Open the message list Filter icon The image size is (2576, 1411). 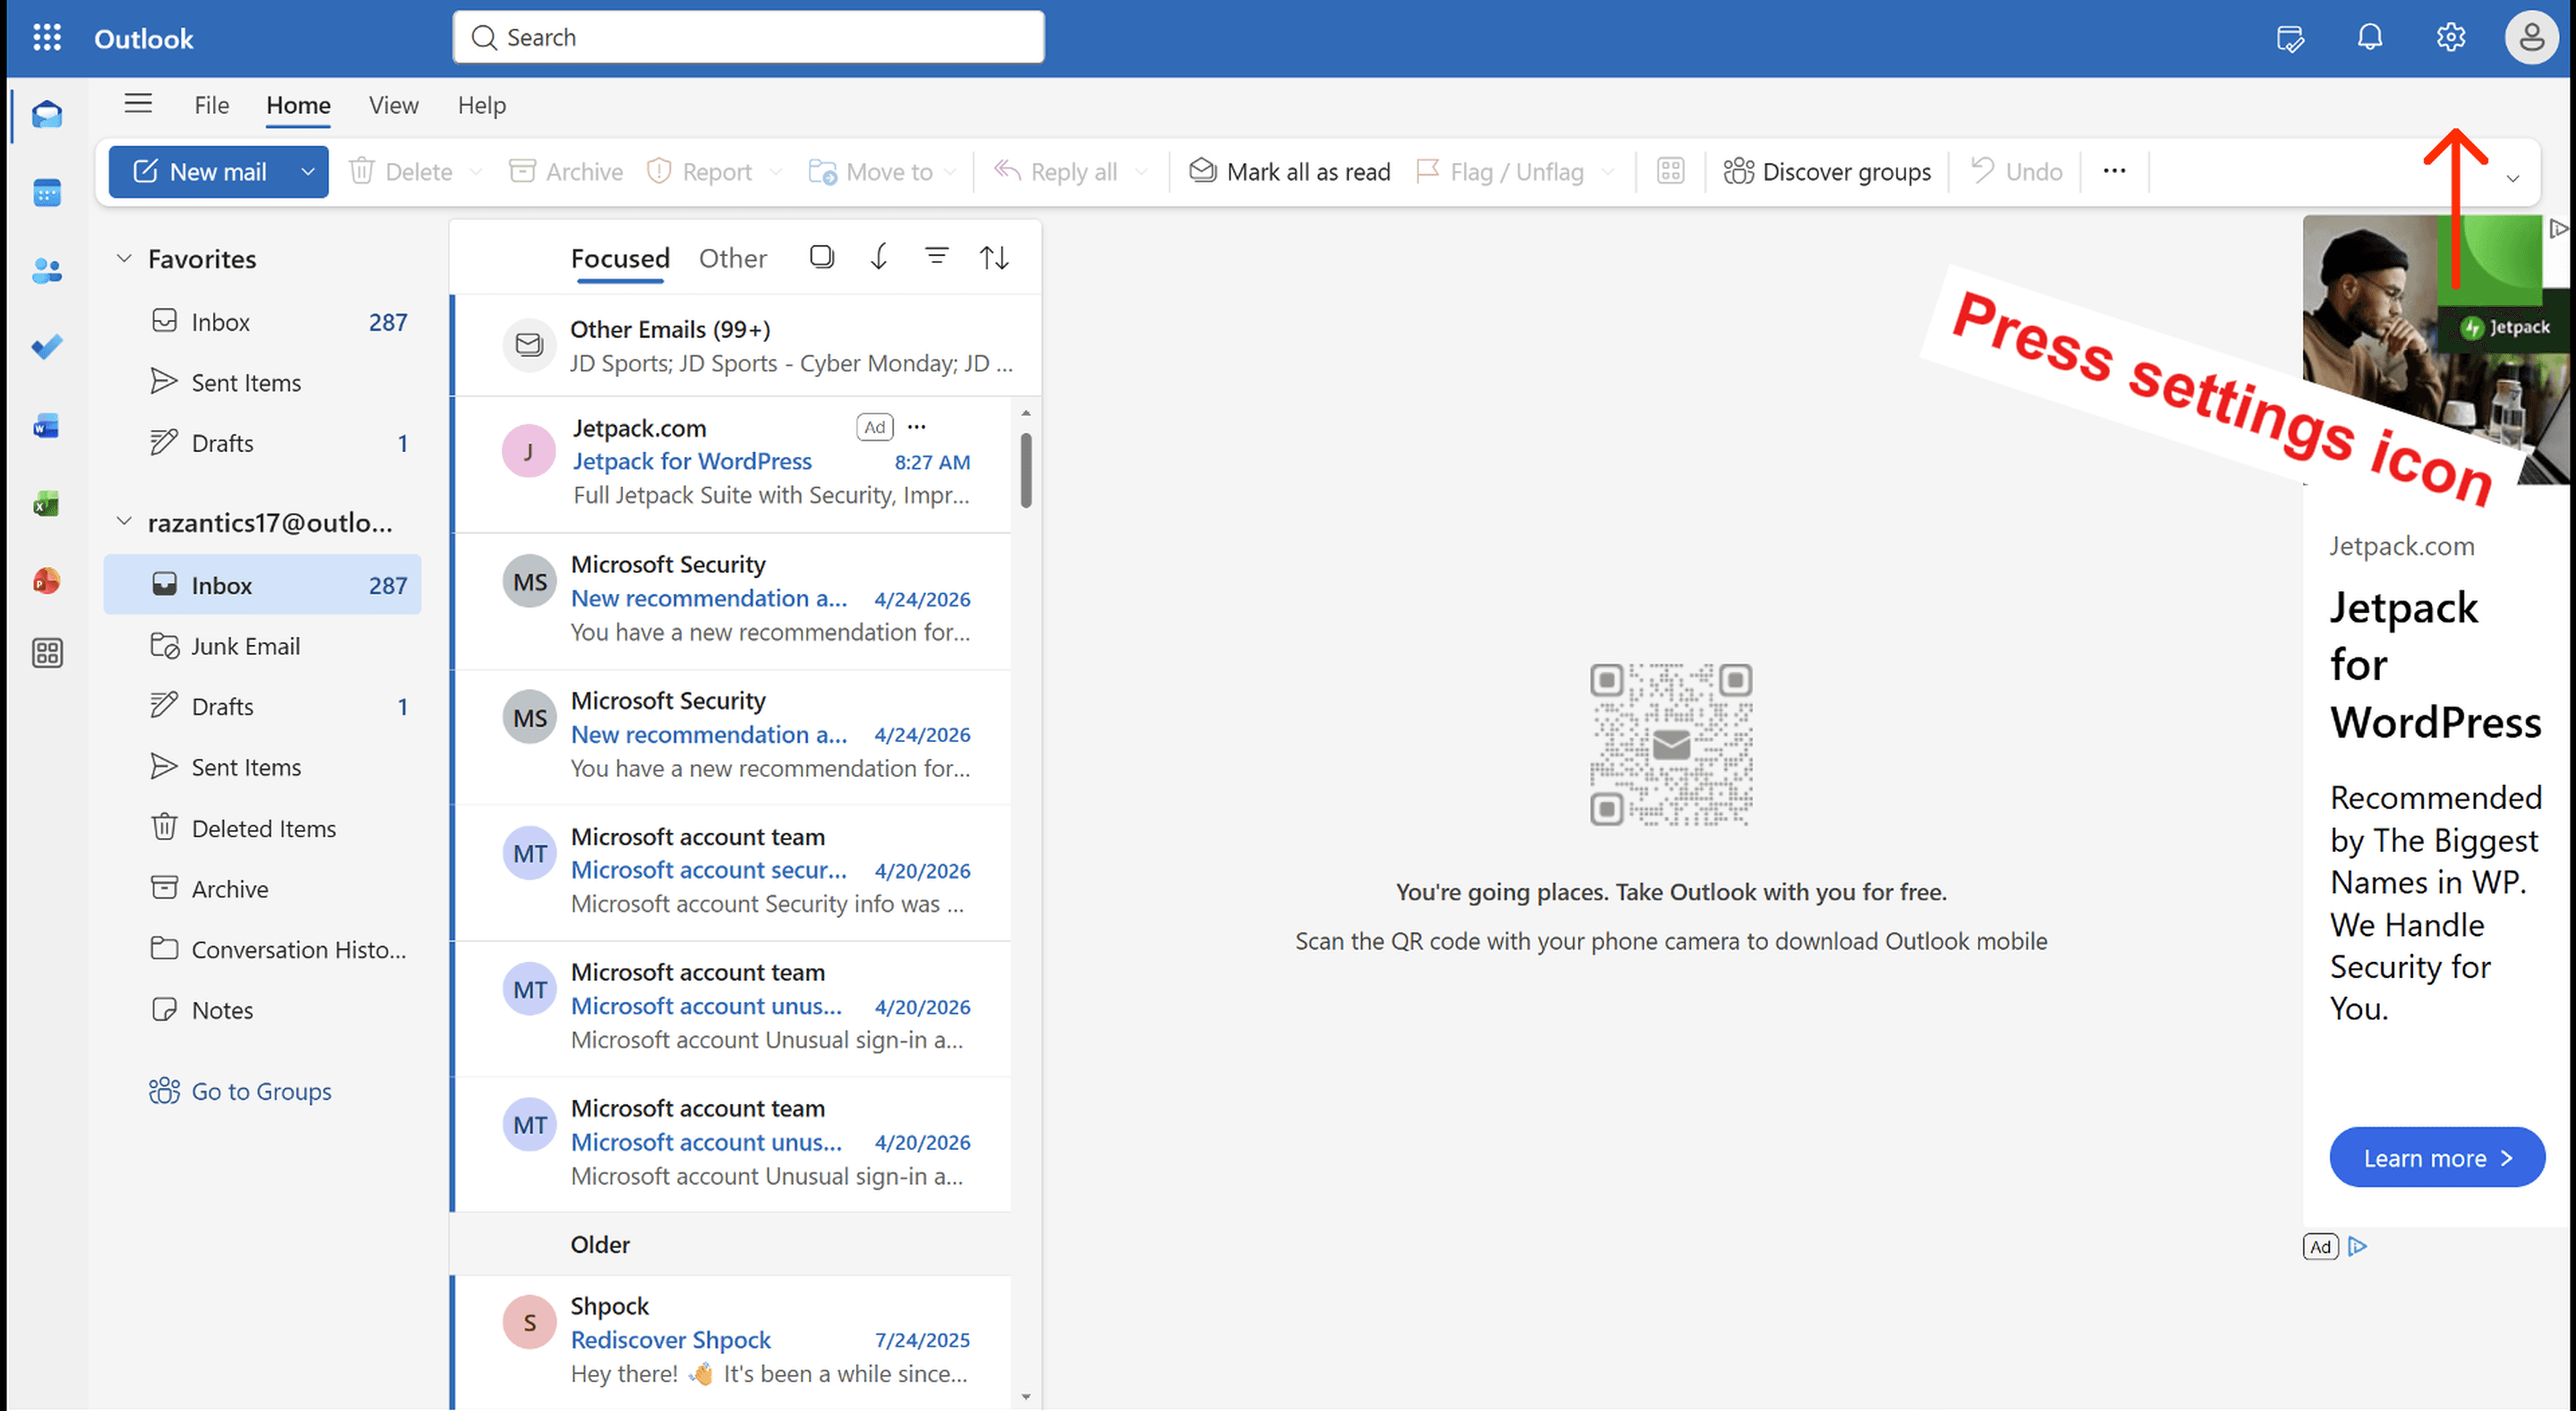936,257
